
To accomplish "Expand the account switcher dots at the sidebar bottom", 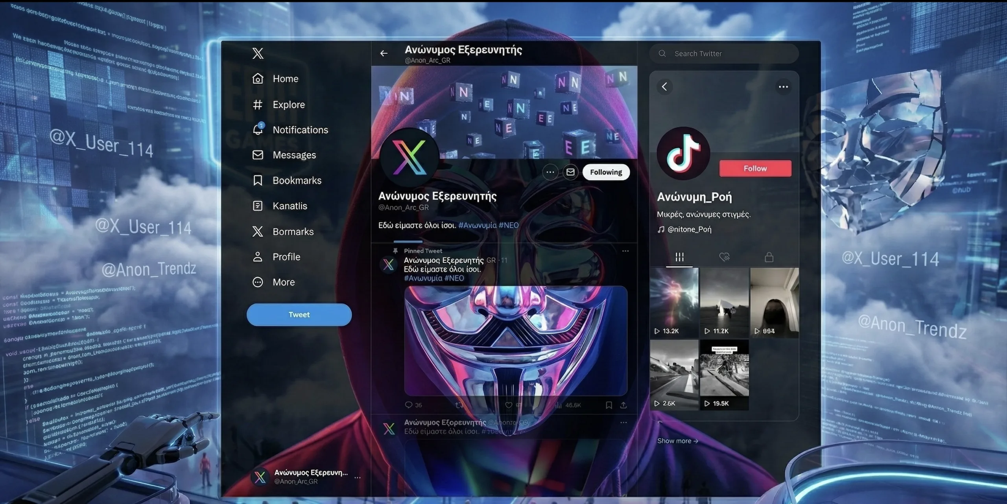I will point(357,478).
